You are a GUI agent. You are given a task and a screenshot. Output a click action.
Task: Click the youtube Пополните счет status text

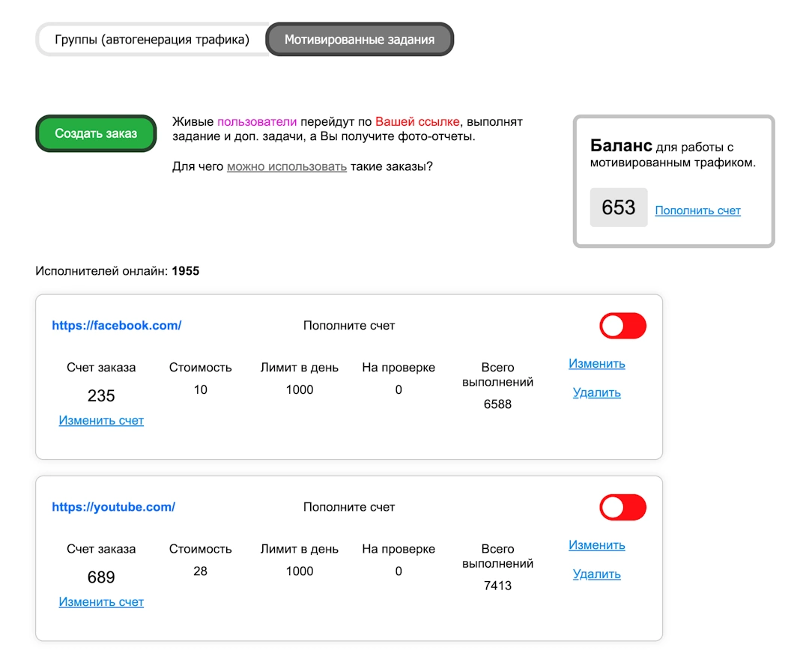(x=348, y=507)
